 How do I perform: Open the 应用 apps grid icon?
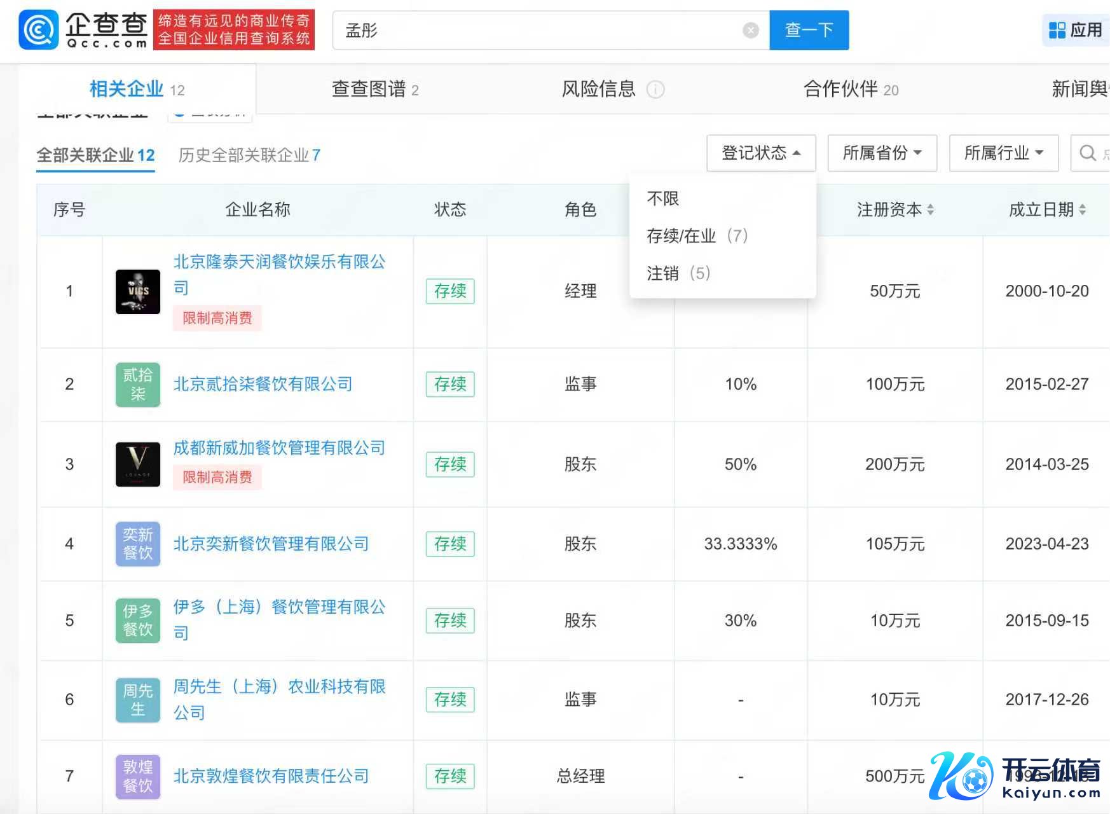click(x=1057, y=30)
